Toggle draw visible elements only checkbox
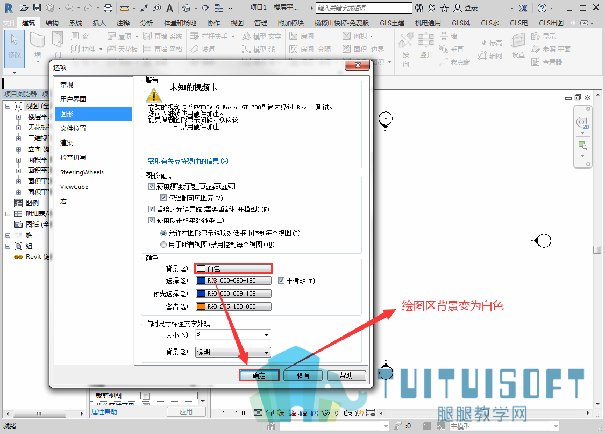This screenshot has height=434, width=605. 163,198
